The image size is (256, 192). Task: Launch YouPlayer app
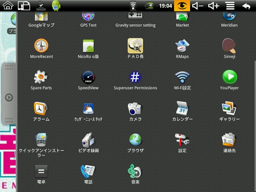(x=229, y=80)
